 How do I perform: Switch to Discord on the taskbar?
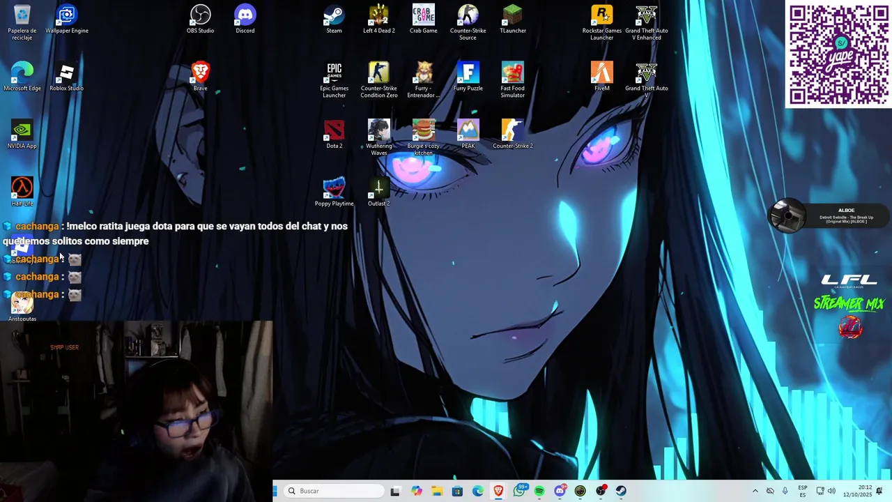[x=560, y=491]
